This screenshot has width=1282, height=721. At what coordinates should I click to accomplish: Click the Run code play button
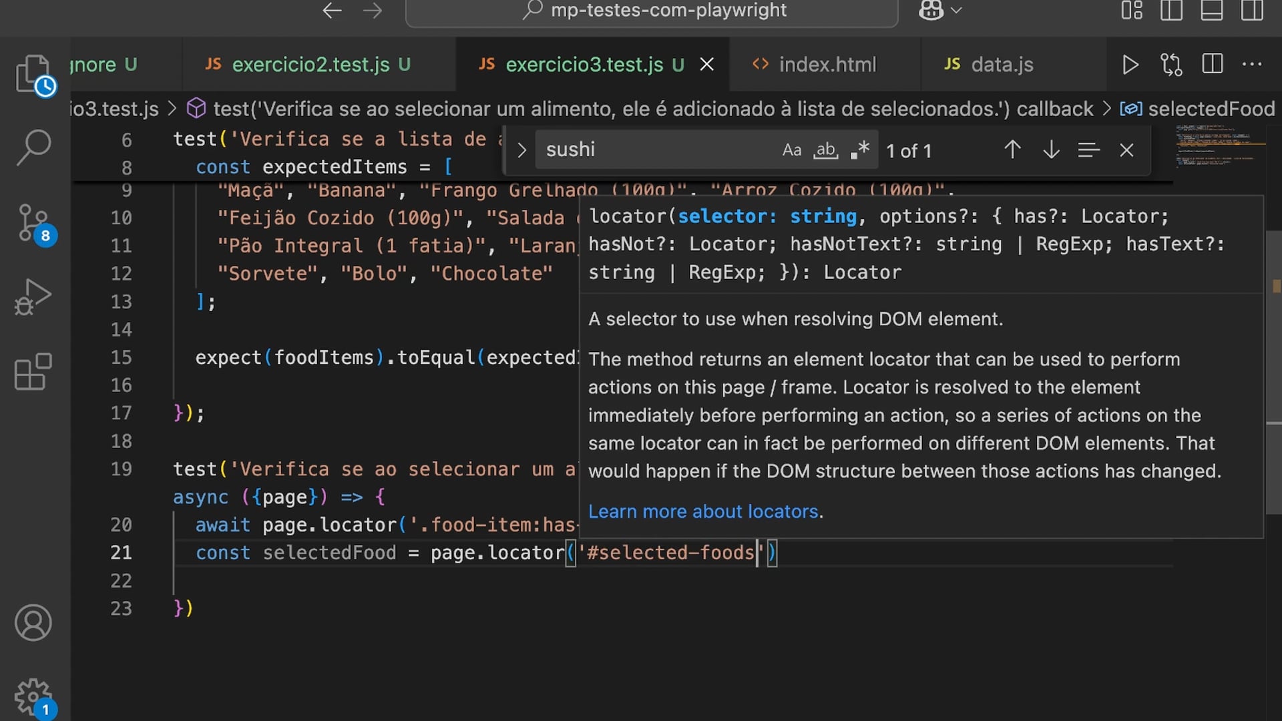(1130, 65)
